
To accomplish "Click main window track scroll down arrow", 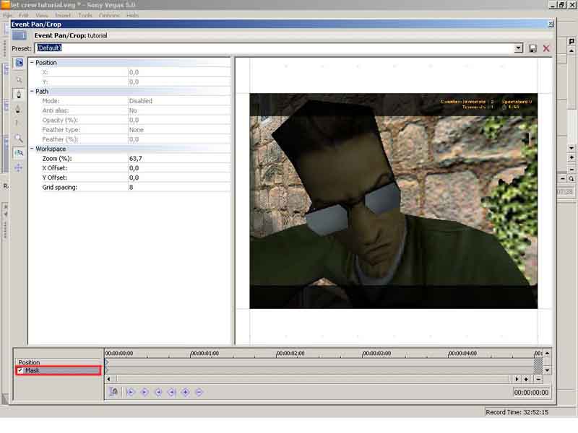I will click(x=571, y=148).
